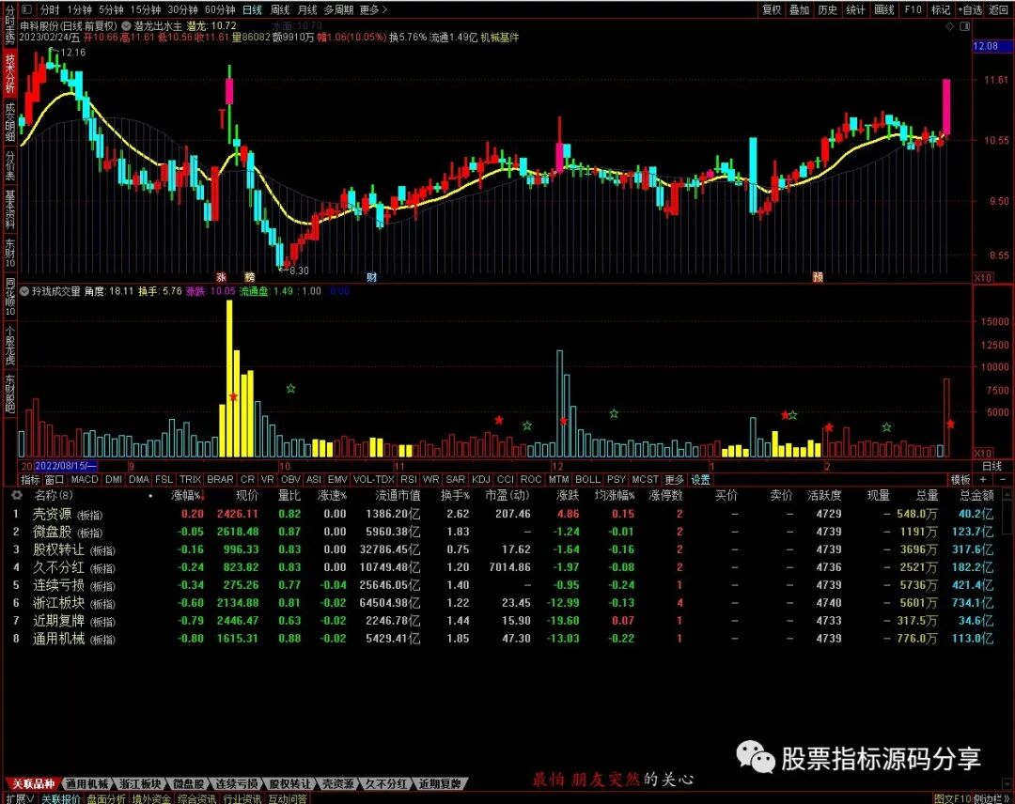1015x804 pixels.
Task: Switch to 分时 intraday view
Action: coord(49,9)
